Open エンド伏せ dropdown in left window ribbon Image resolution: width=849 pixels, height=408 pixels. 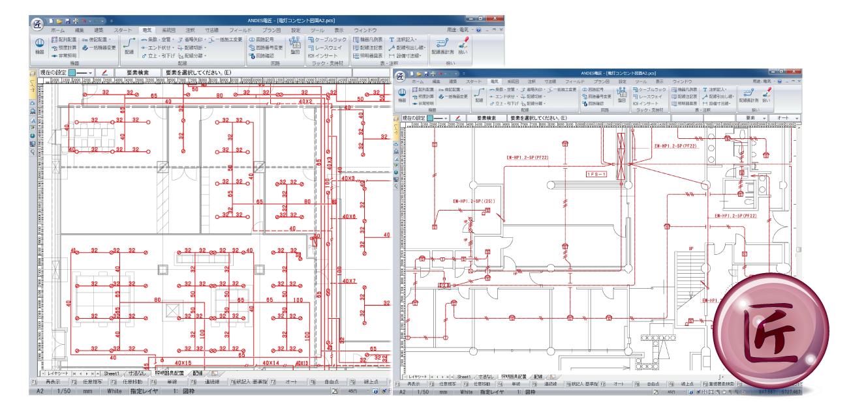157,48
